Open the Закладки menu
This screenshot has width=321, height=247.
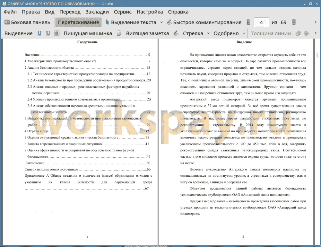point(97,12)
